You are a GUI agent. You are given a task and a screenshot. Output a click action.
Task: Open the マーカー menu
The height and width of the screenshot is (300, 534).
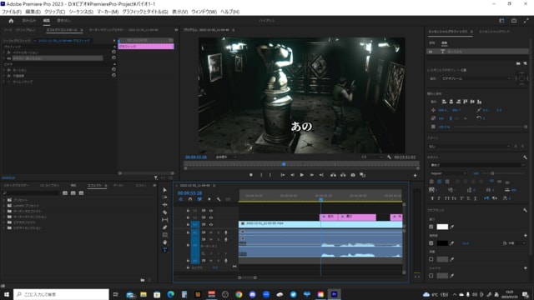point(108,12)
